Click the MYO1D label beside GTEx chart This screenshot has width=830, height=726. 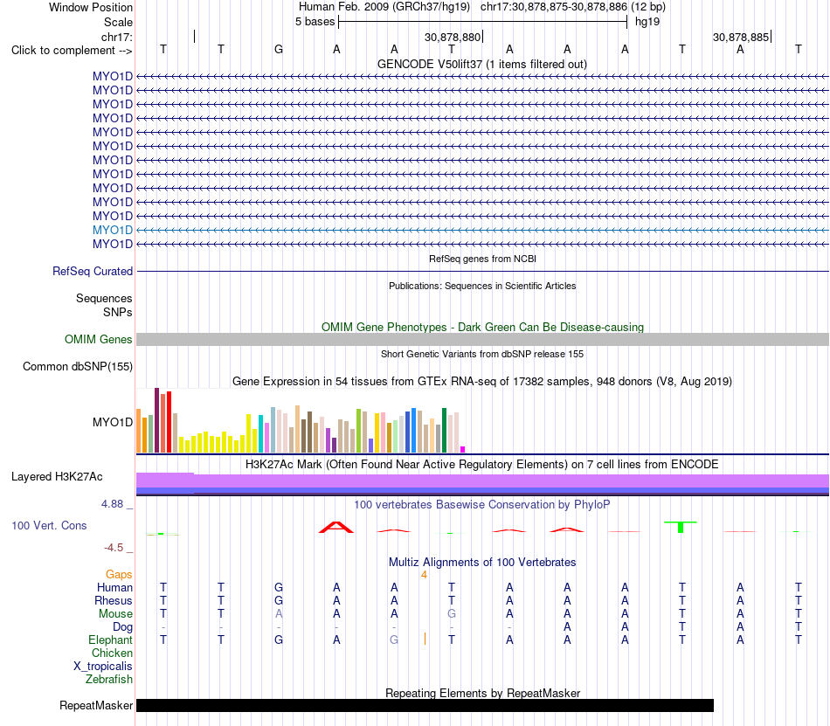click(112, 422)
